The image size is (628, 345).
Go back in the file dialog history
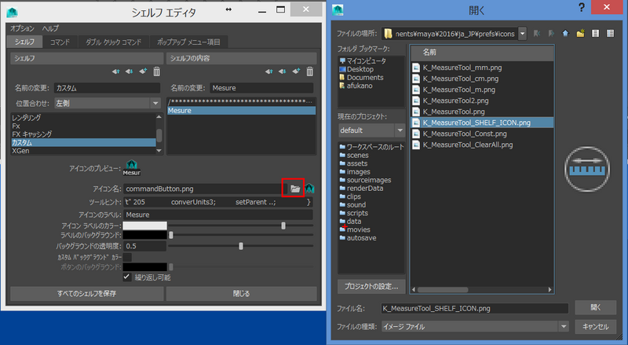(x=537, y=34)
